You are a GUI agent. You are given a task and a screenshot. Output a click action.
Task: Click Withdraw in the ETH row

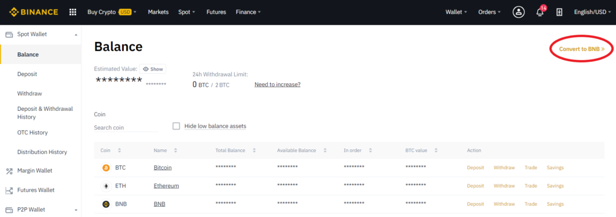point(504,186)
